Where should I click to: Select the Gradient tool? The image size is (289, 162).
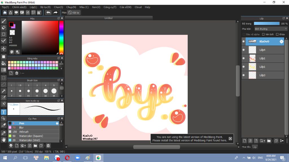3,70
